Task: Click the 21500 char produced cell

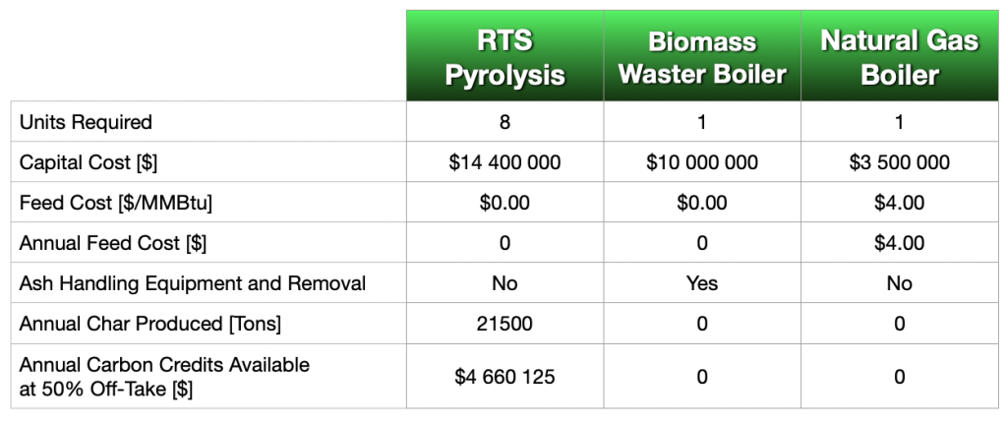Action: pos(504,323)
